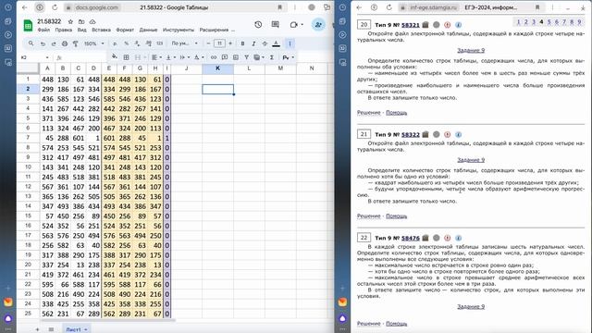Open the borders tool
Screen dimensions: 592x333
(126, 57)
